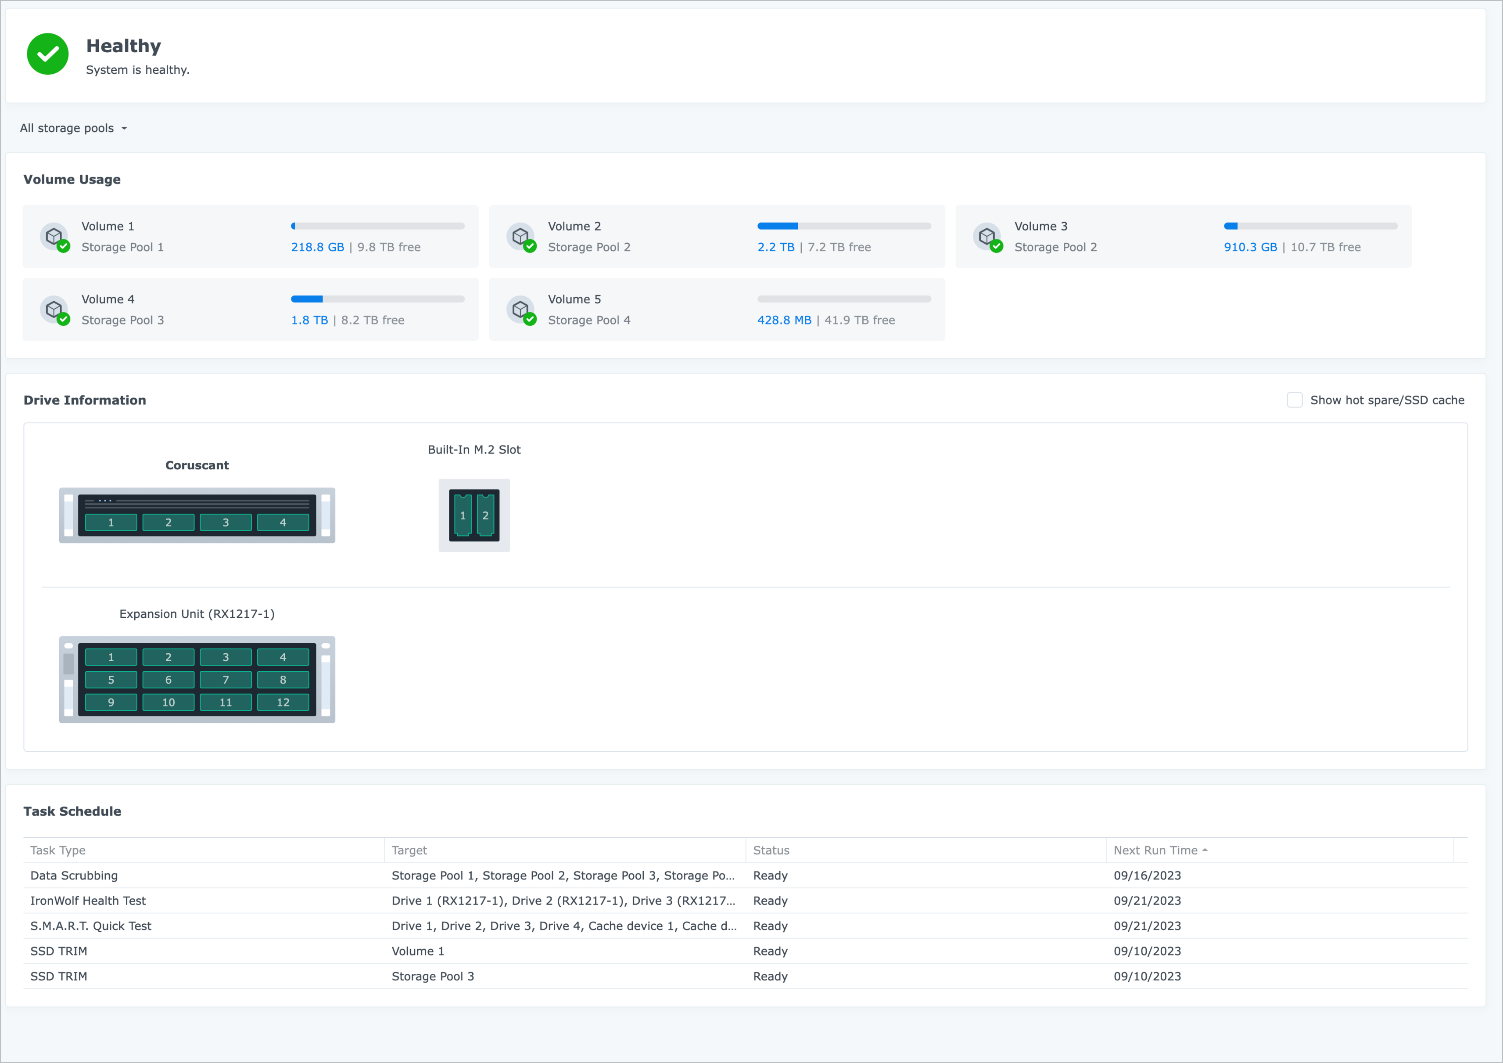This screenshot has width=1503, height=1063.
Task: Click the Volume 4 usage bar
Action: [378, 299]
